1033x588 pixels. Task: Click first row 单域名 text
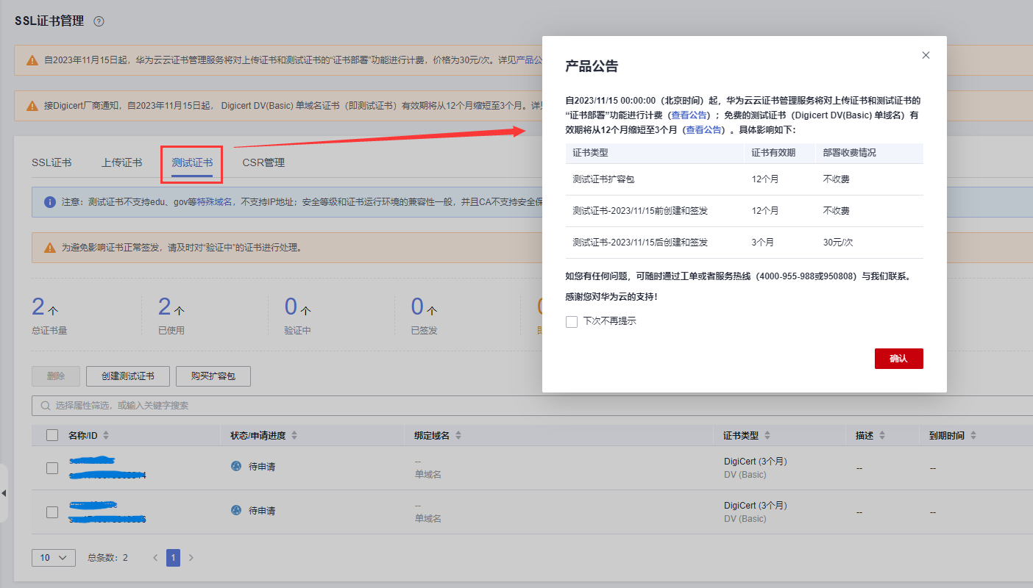pyautogui.click(x=428, y=475)
